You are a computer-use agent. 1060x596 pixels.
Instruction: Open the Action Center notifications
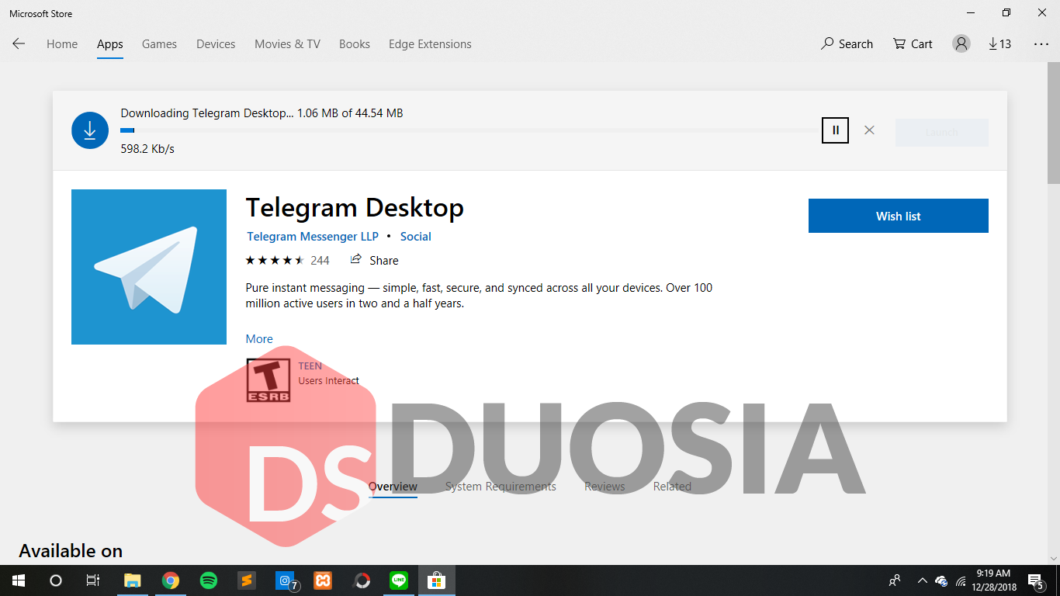pyautogui.click(x=1037, y=580)
